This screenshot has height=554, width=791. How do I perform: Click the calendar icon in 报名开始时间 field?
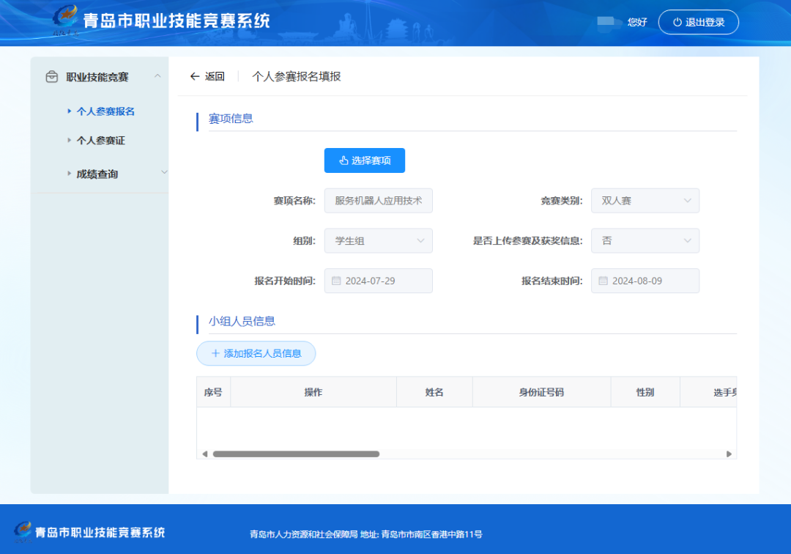[337, 281]
